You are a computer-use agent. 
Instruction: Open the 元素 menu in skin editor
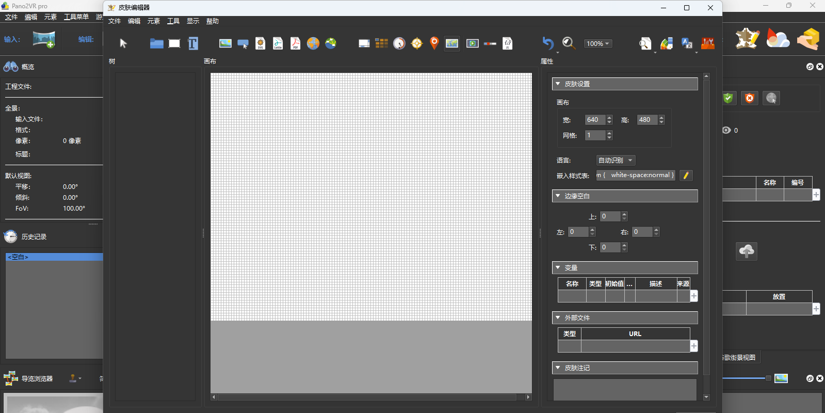154,21
